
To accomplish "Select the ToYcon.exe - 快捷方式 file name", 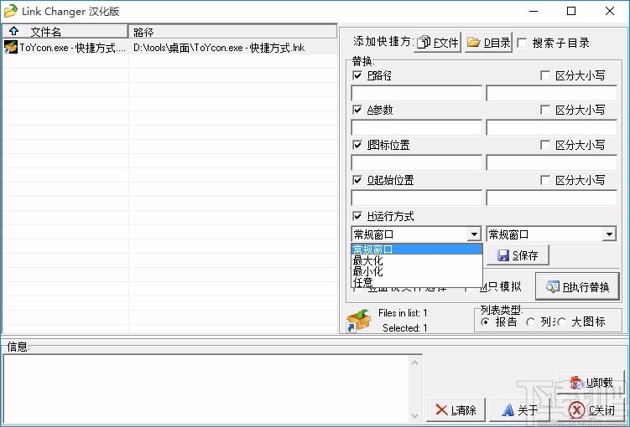I will (73, 48).
